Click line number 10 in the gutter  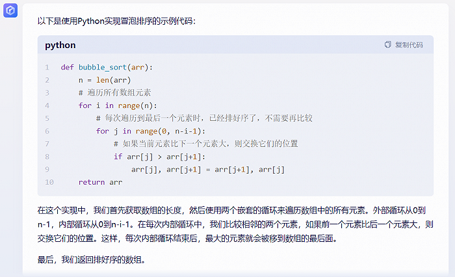[49, 182]
